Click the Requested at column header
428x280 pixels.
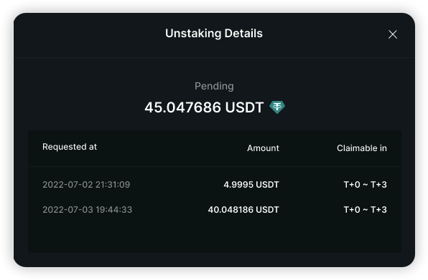pos(70,147)
